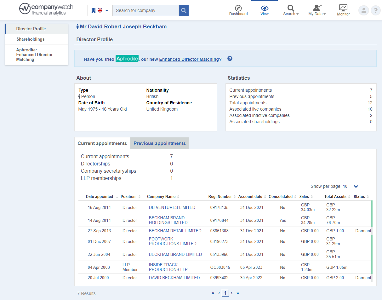Select the Current appointments tab
The height and width of the screenshot is (300, 382).
[102, 143]
